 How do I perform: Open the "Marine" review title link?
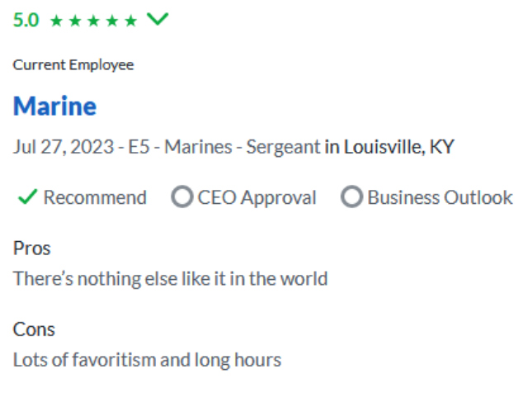(x=54, y=106)
